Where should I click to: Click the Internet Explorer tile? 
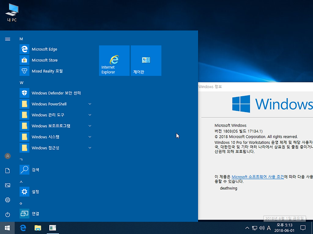[x=114, y=60]
